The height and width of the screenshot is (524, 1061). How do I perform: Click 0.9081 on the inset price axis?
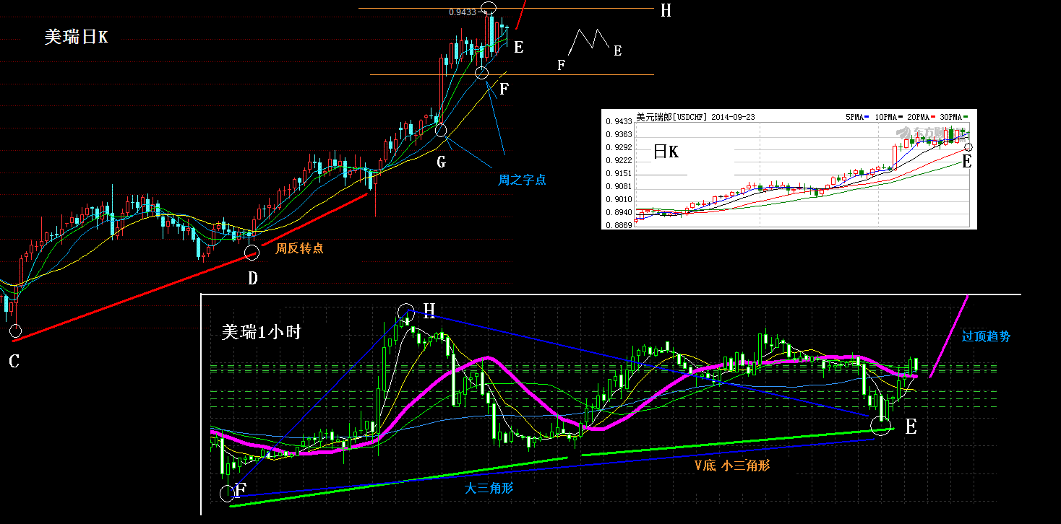pos(619,187)
